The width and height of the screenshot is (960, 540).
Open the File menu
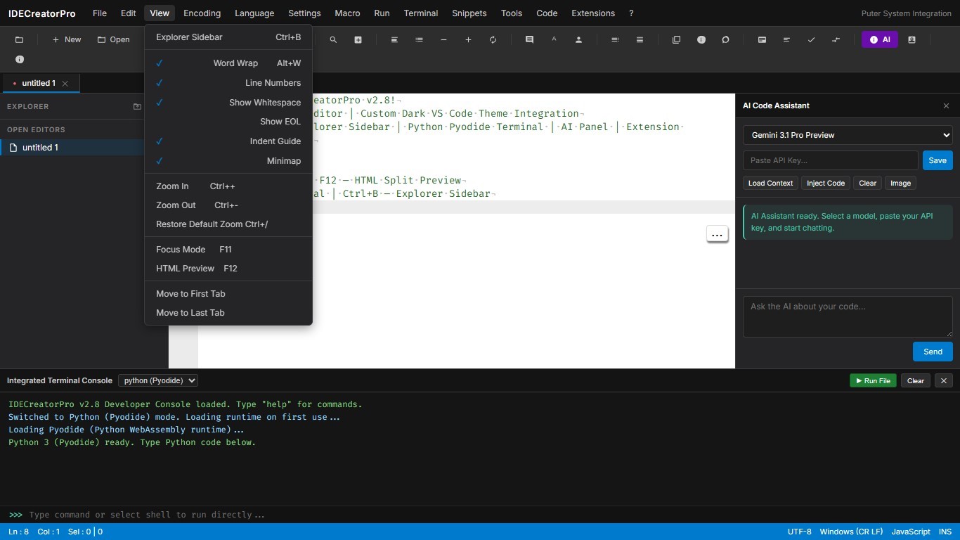(100, 13)
